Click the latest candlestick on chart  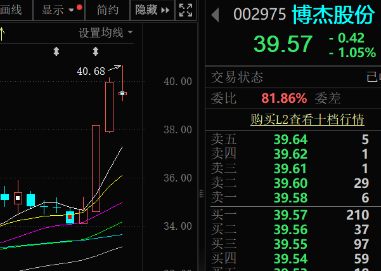tap(123, 93)
